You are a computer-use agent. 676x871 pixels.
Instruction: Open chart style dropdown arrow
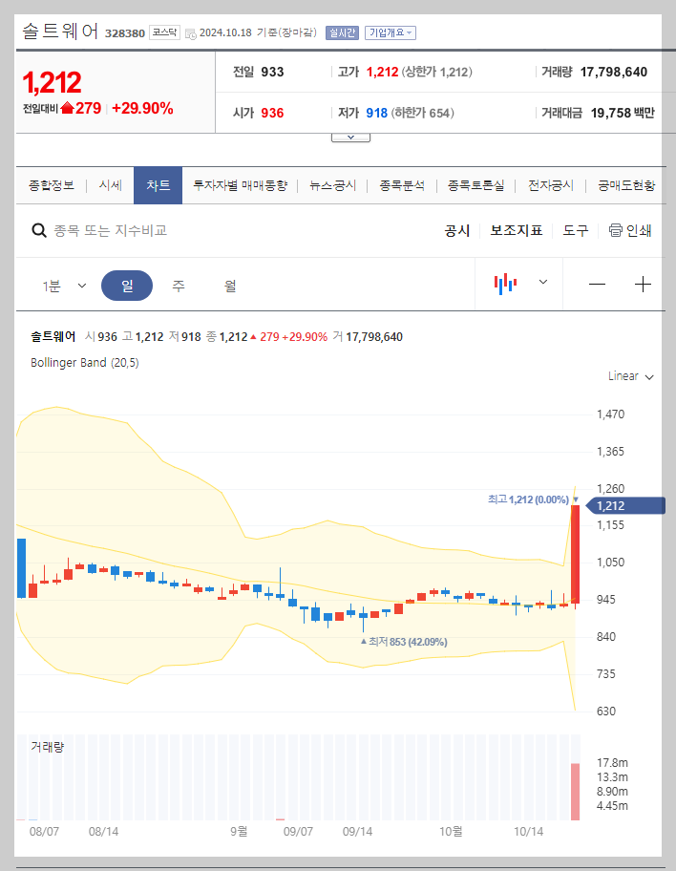(543, 282)
